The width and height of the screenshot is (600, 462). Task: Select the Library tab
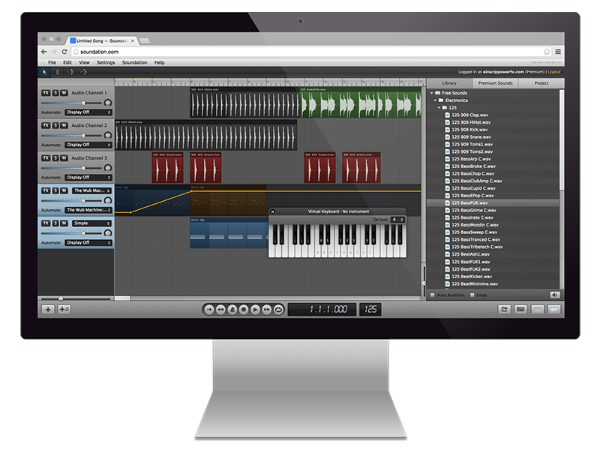pos(449,83)
